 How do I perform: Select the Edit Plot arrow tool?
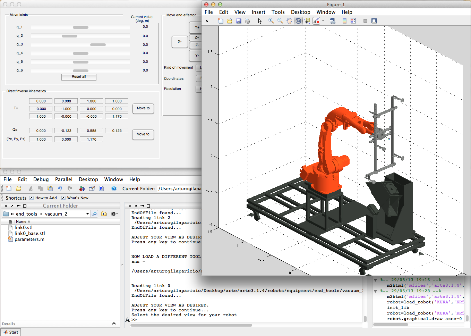coord(260,21)
